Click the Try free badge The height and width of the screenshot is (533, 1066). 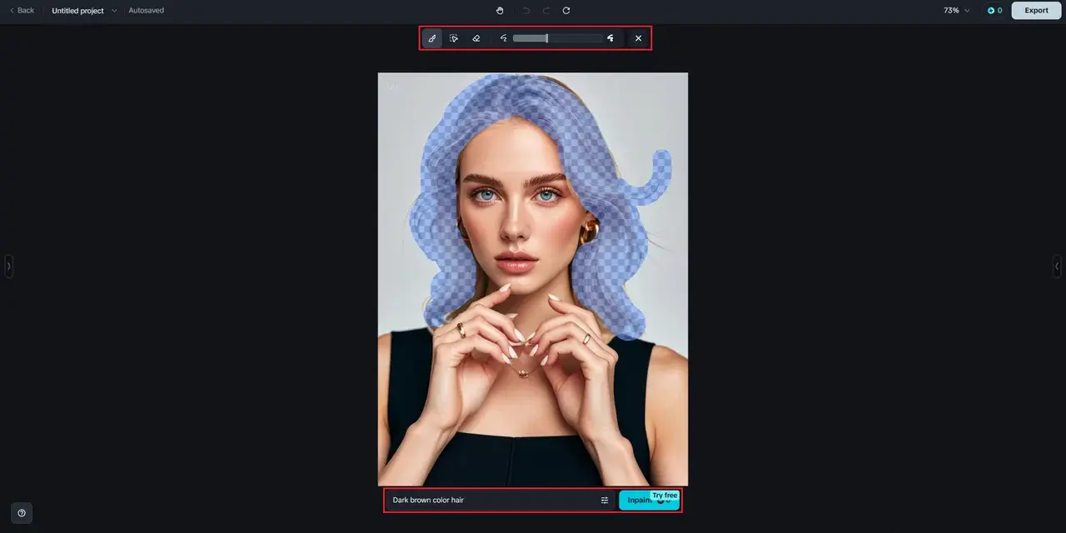tap(665, 496)
